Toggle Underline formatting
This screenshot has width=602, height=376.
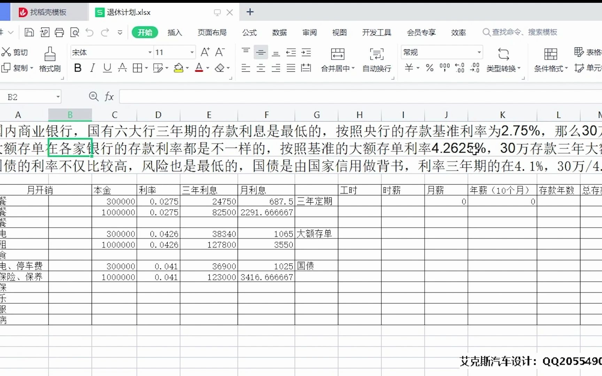[x=107, y=68]
